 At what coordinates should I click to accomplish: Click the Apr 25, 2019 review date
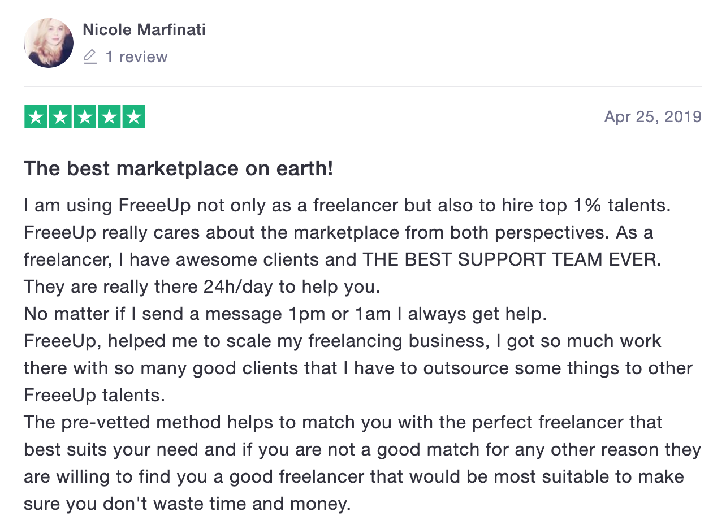[x=652, y=117]
